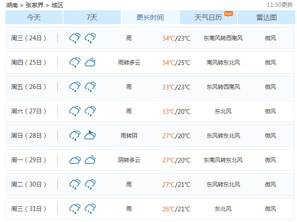This screenshot has height=222, width=297.
Task: Click 东北风 in the 周六 27日 row
Action: coord(223,111)
